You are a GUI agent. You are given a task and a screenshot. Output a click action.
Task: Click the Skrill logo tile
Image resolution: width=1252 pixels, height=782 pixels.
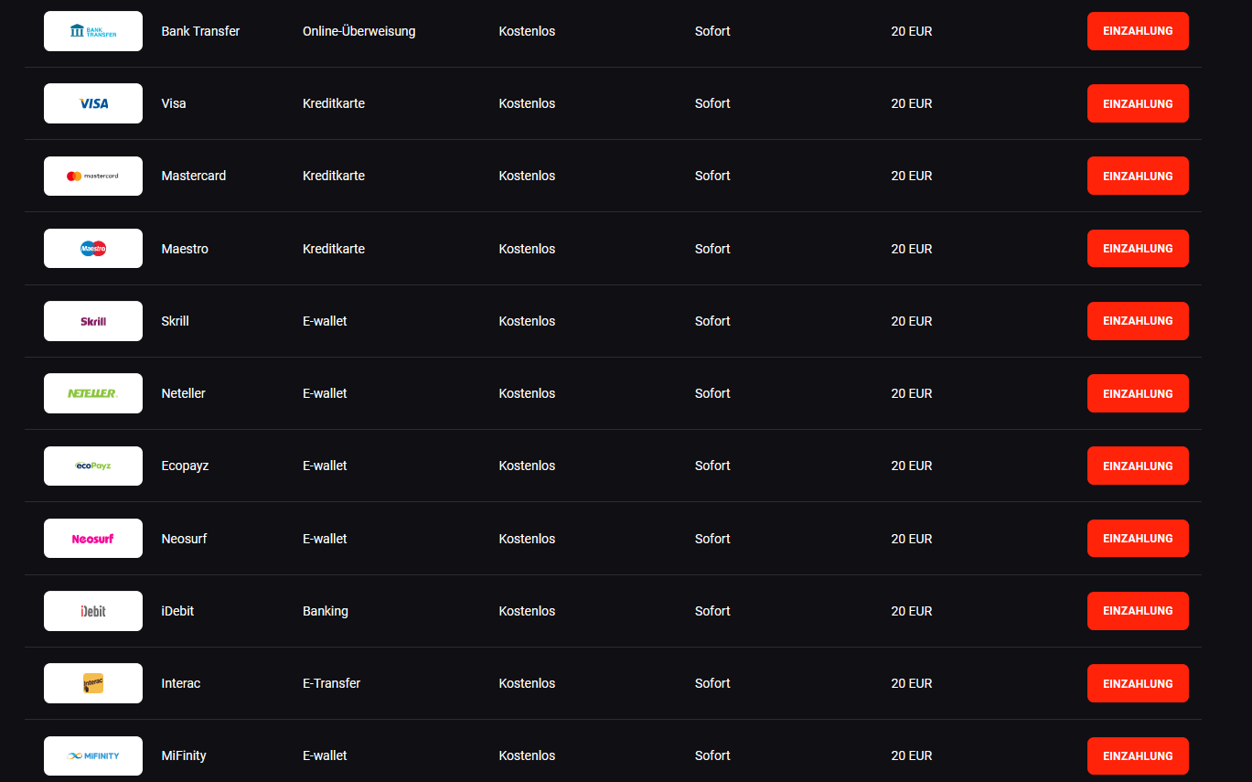pos(93,321)
